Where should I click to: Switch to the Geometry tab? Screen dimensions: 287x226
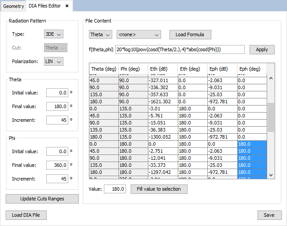13,6
